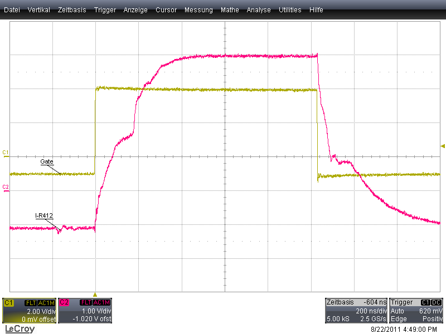Open the Trigger menu
The image size is (446, 334).
(x=105, y=10)
